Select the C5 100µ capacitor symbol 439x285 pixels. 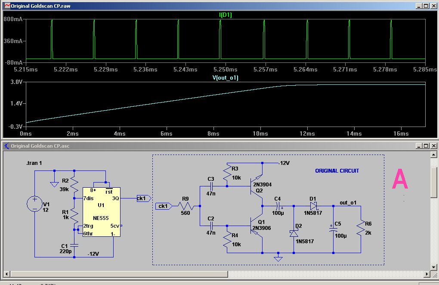[333, 230]
